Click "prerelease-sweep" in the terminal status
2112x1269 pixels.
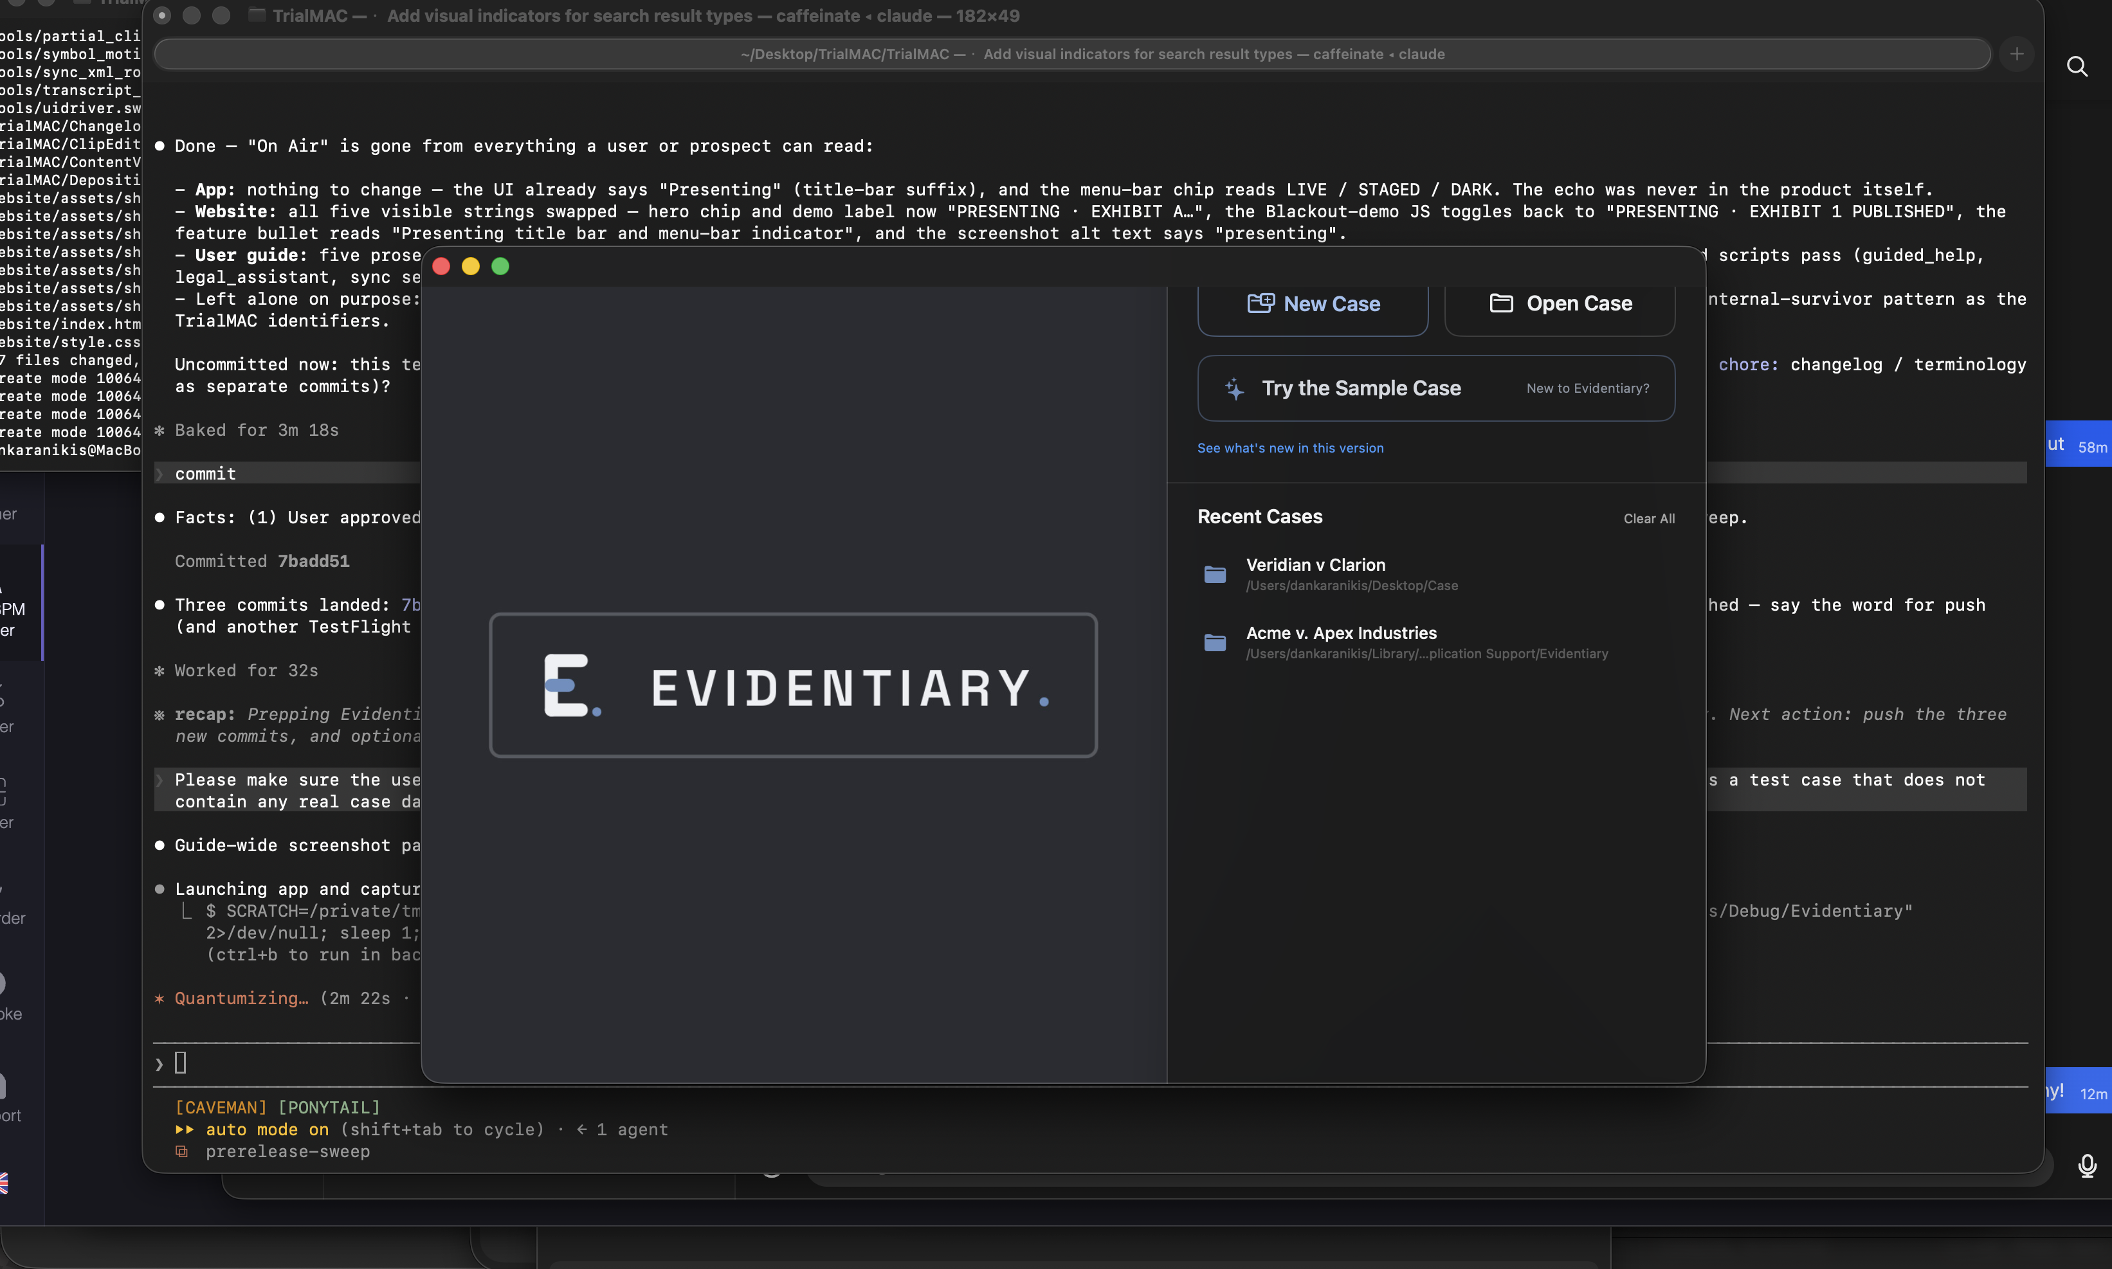pyautogui.click(x=287, y=1152)
